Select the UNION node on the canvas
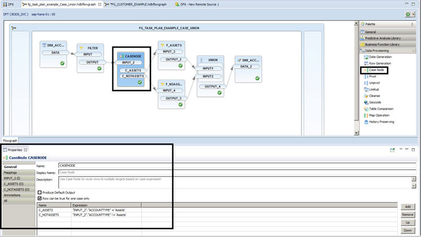Viewport: 421px width, 237px height. pos(212,60)
